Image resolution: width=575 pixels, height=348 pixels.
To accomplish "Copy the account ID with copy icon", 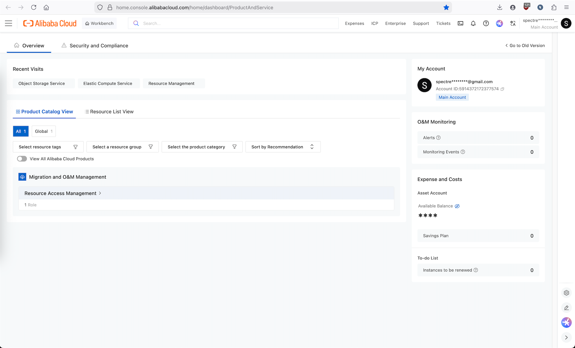I will (502, 89).
